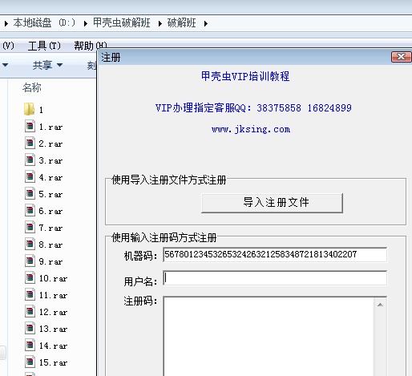This screenshot has height=376, width=412.
Task: Click the 导入注册文件 button
Action: (x=272, y=203)
